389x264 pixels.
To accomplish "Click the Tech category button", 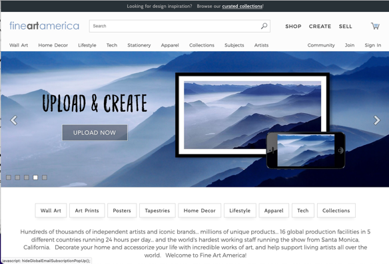I will pos(303,211).
